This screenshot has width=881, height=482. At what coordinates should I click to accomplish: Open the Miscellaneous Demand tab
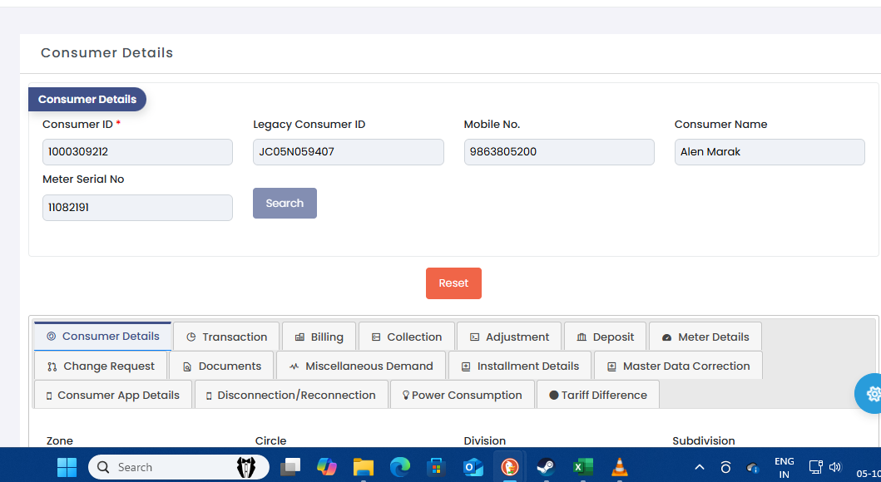[x=361, y=366]
